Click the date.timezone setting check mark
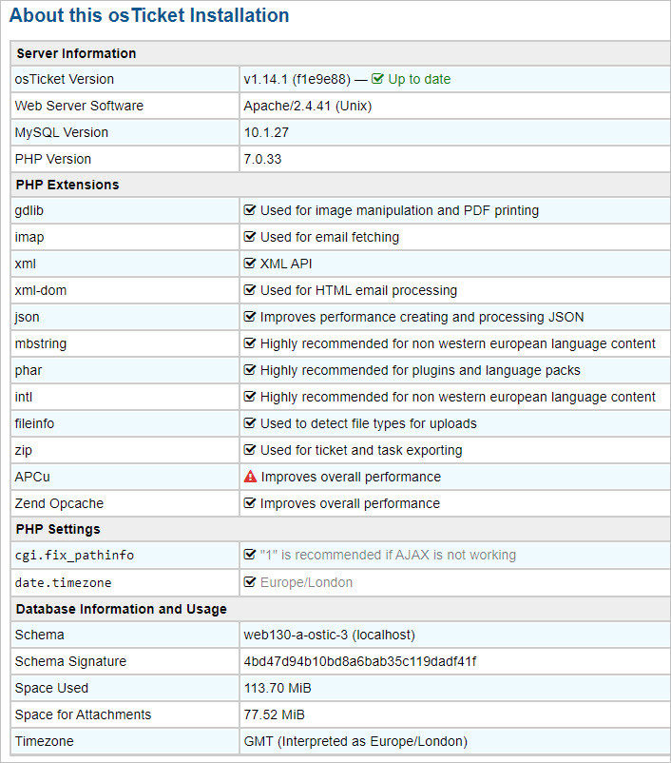Screen dimensions: 671x763 pos(250,582)
